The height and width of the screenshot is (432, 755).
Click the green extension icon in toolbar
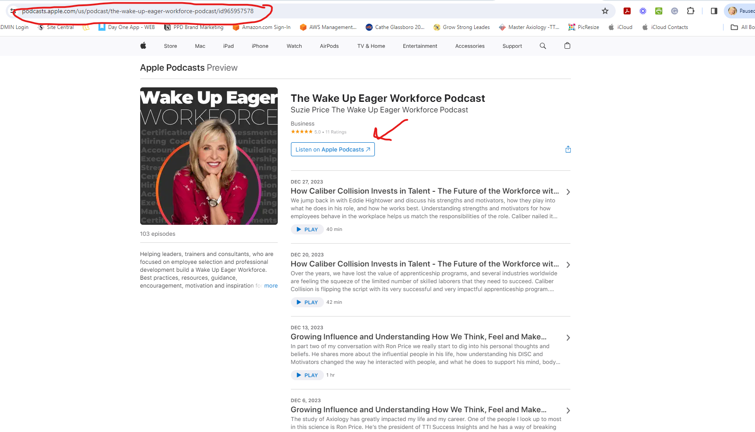point(659,11)
